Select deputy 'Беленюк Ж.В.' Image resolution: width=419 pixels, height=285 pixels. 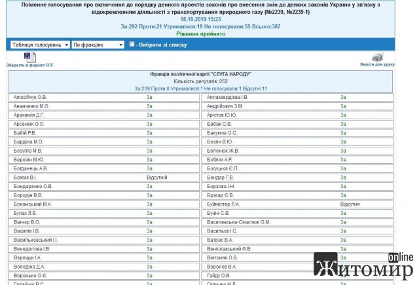(223, 151)
